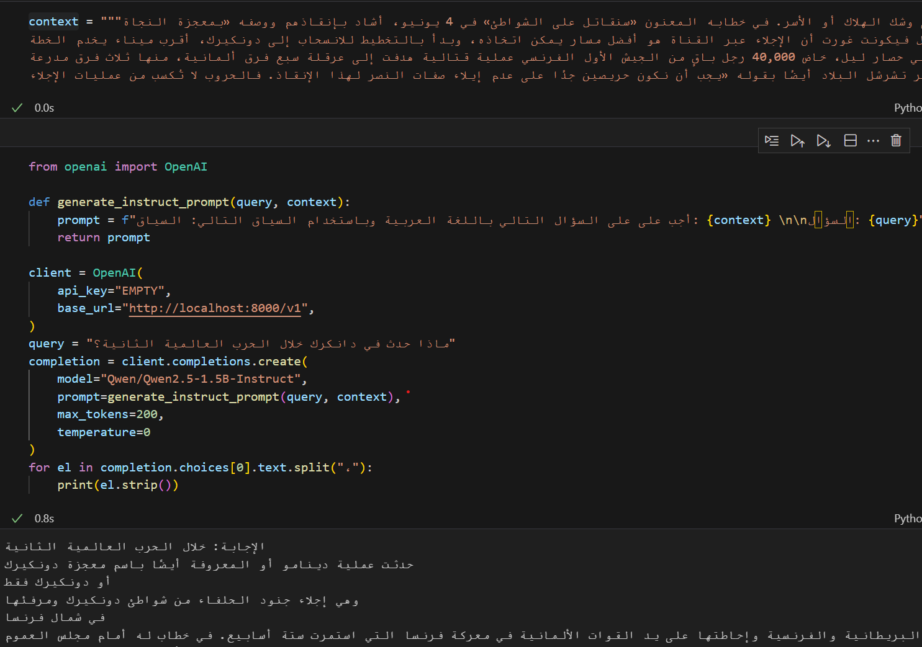Split the cell using toolbar icon

[x=851, y=141]
